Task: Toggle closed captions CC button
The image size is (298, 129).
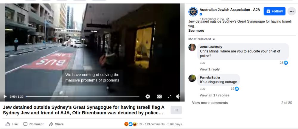Action: coord(159,97)
